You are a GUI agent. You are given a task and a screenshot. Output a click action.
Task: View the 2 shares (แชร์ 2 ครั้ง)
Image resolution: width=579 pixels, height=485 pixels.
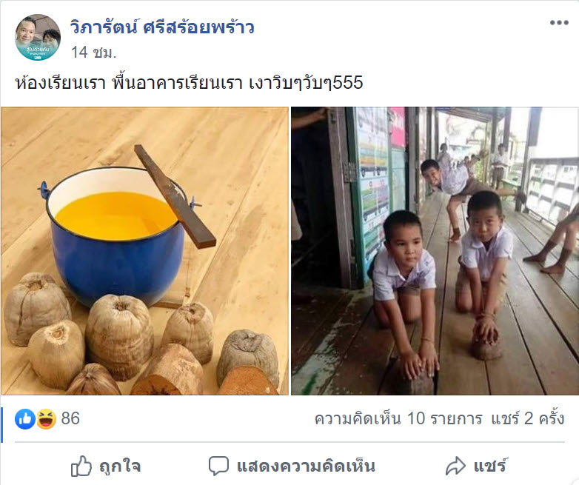pyautogui.click(x=528, y=419)
